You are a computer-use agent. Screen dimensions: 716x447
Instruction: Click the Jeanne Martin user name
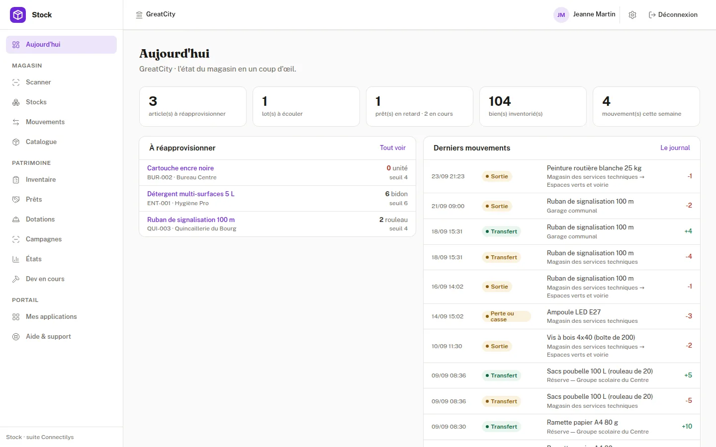point(594,14)
